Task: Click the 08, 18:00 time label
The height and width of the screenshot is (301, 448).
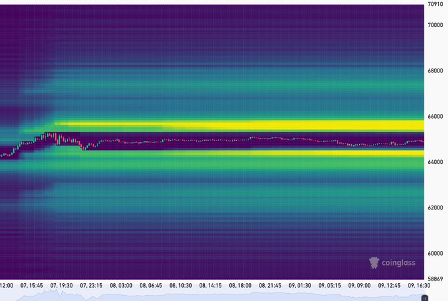Action: pyautogui.click(x=240, y=285)
